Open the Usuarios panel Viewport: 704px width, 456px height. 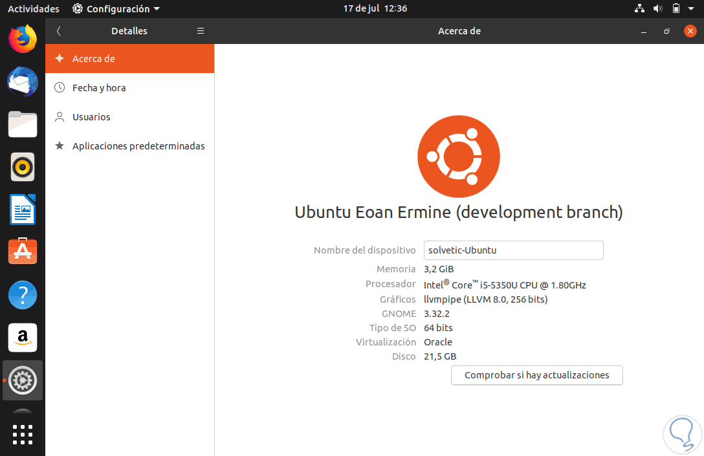(130, 116)
